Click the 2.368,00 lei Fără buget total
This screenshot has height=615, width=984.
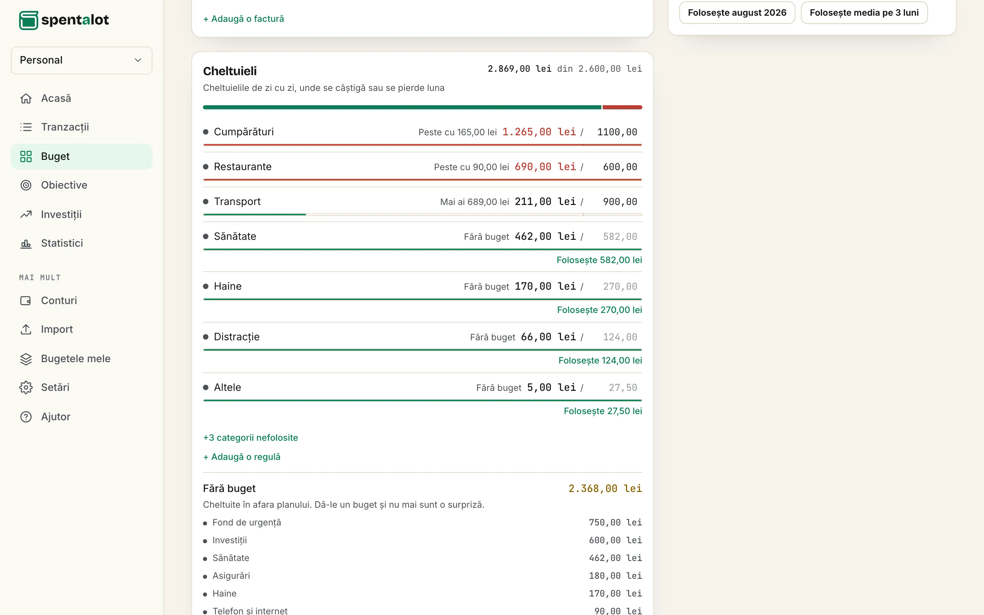point(605,489)
